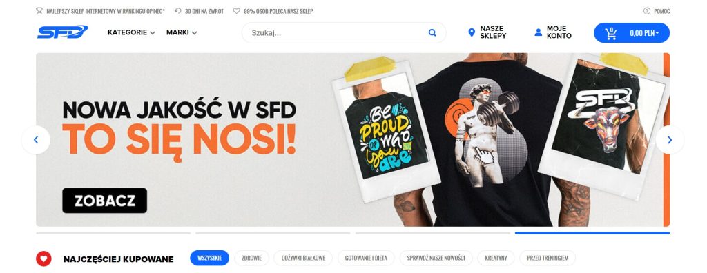The image size is (707, 273).
Task: Expand the Marki dropdown menu
Action: click(x=182, y=32)
